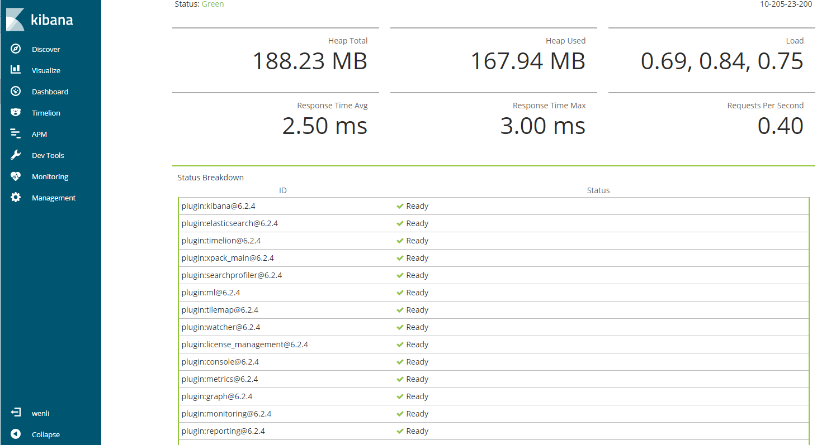Go to Timelion label in sidebar

pos(46,113)
